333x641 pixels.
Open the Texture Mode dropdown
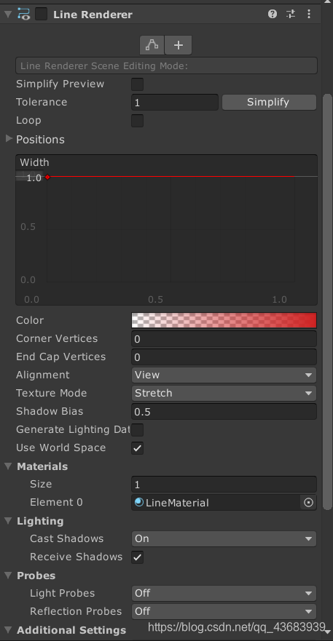tap(224, 394)
